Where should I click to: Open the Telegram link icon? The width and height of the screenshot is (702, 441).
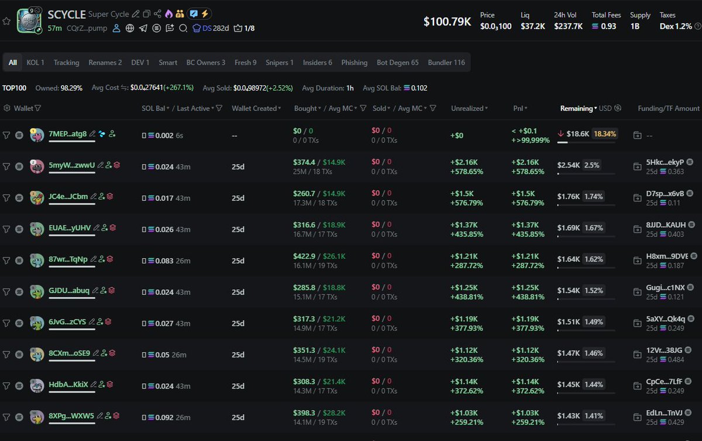coord(143,28)
